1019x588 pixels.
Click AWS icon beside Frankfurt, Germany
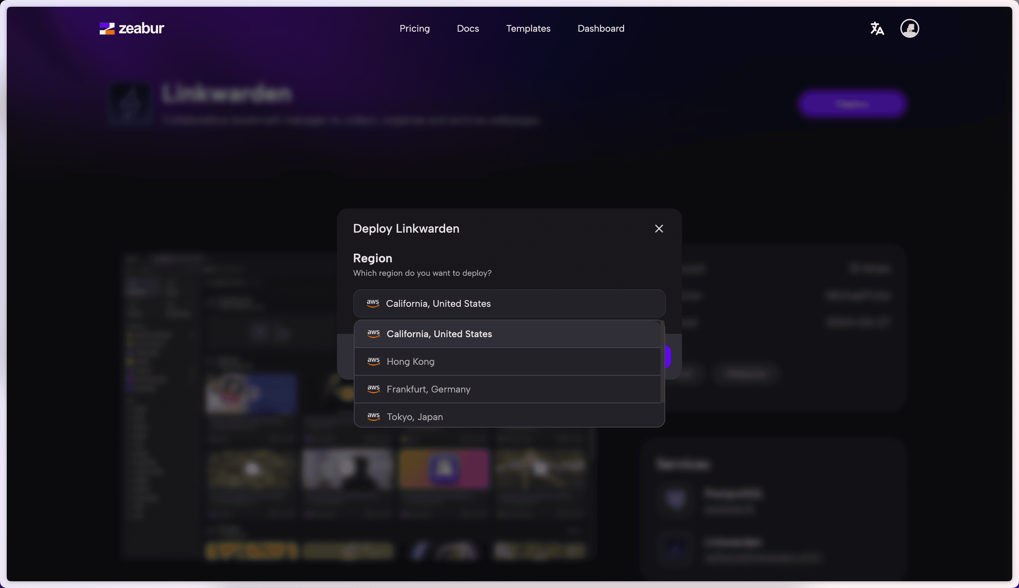pyautogui.click(x=373, y=388)
